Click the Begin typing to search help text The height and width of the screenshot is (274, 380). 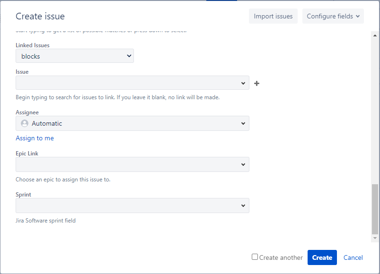tap(117, 97)
